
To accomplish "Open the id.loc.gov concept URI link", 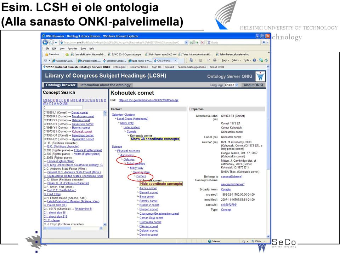I will click(148, 100).
